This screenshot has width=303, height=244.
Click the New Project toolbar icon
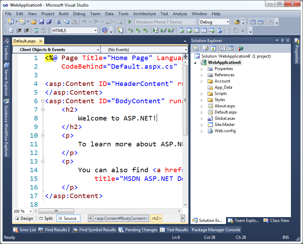[11, 22]
